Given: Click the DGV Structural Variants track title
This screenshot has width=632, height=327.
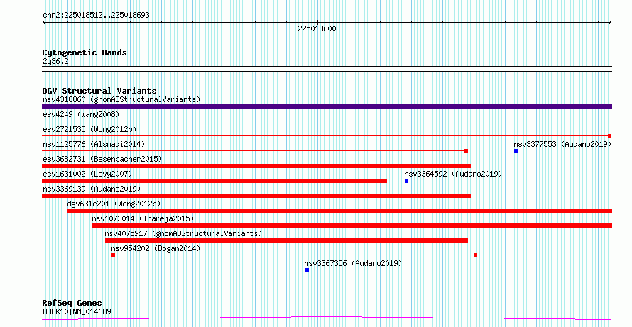Looking at the screenshot, I should [x=99, y=91].
